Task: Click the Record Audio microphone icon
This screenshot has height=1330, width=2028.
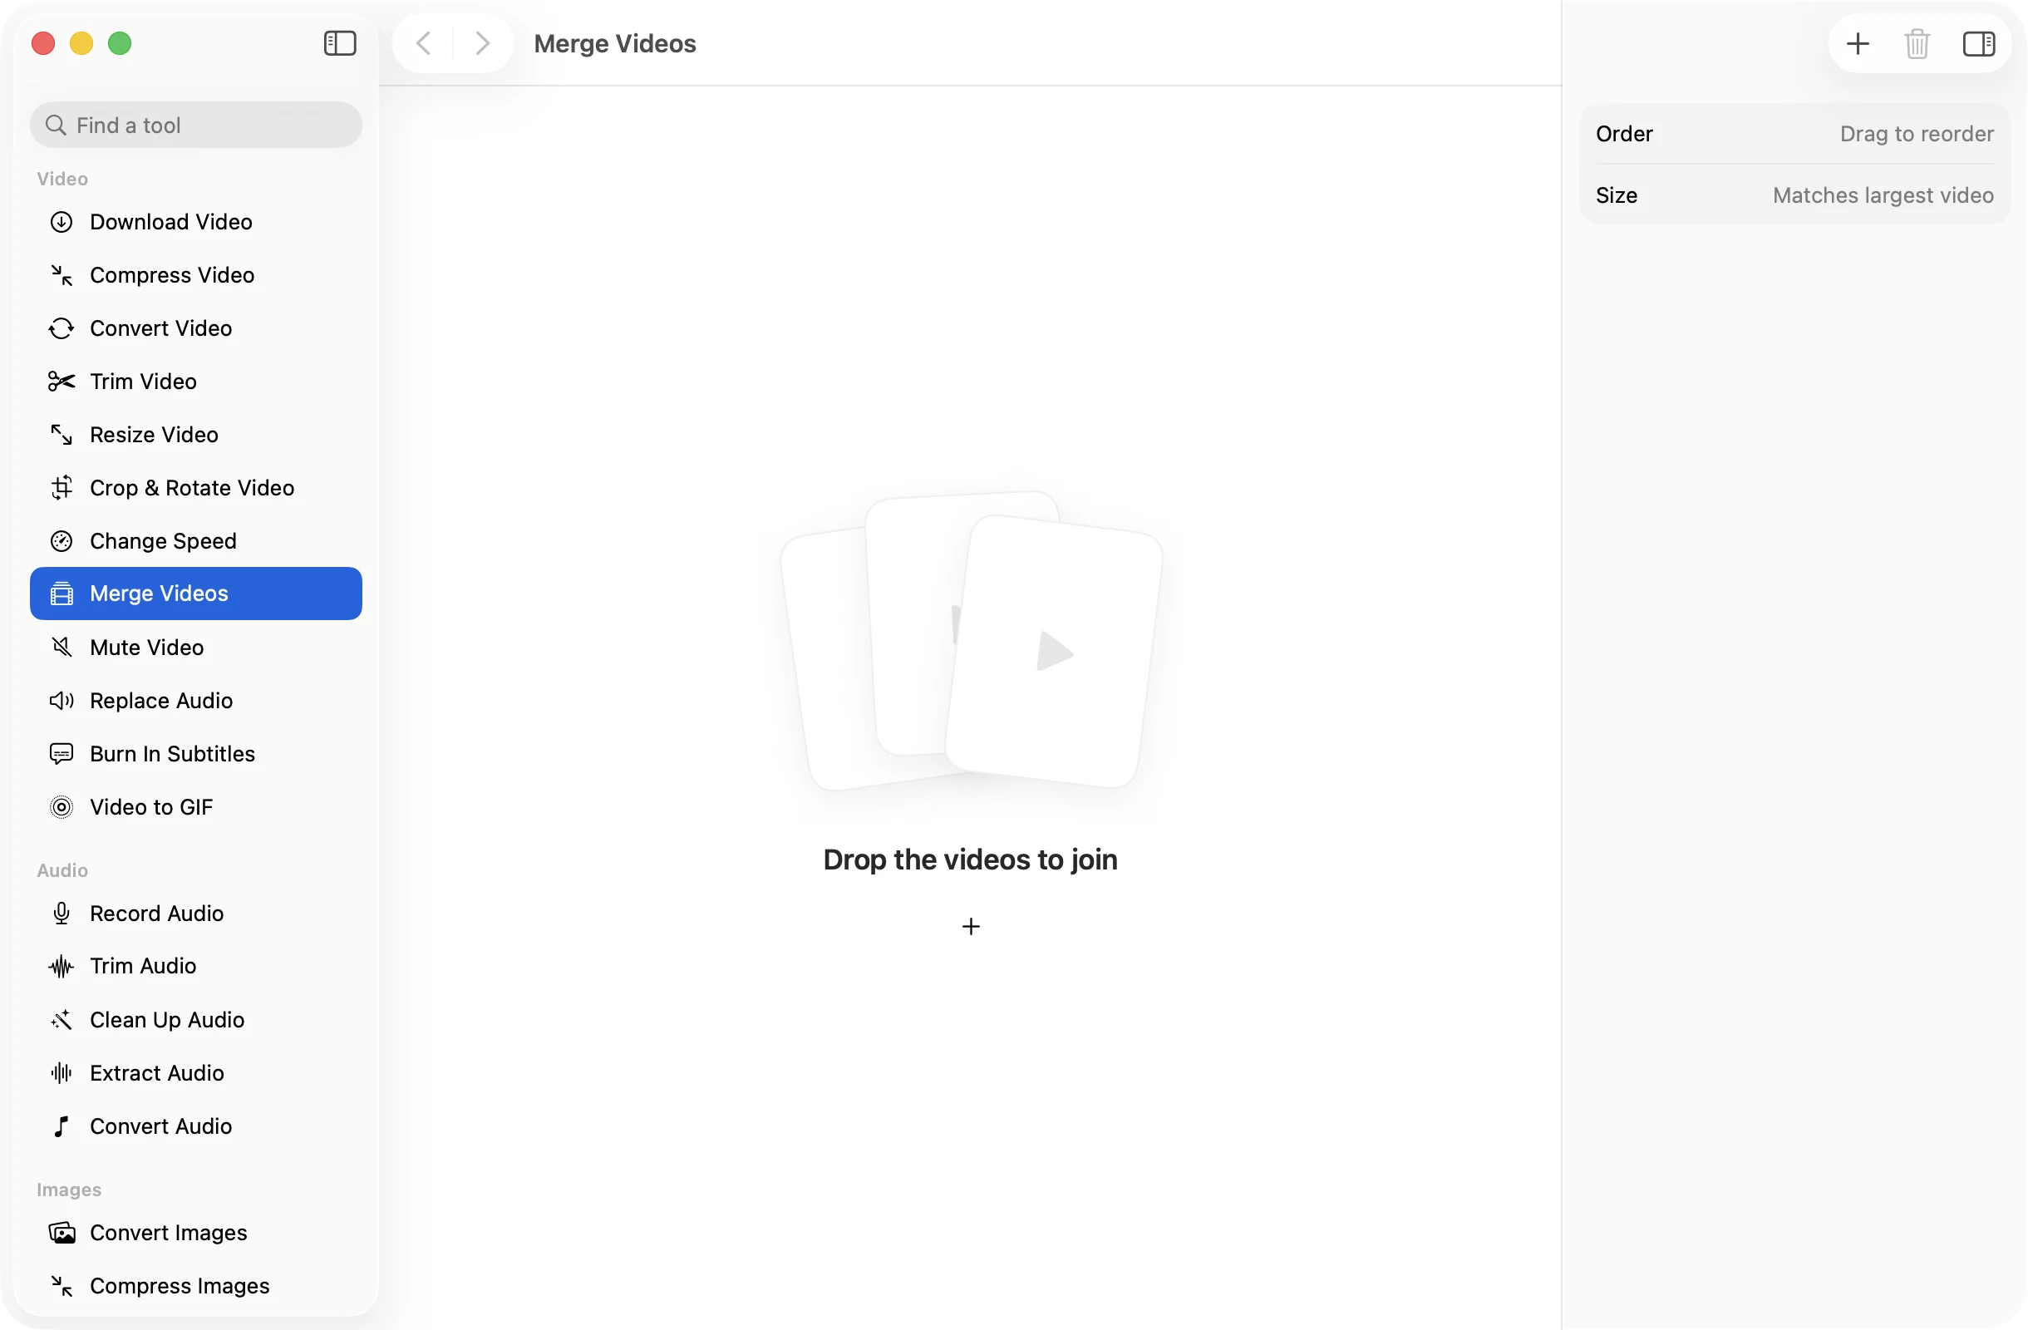Action: (x=62, y=914)
